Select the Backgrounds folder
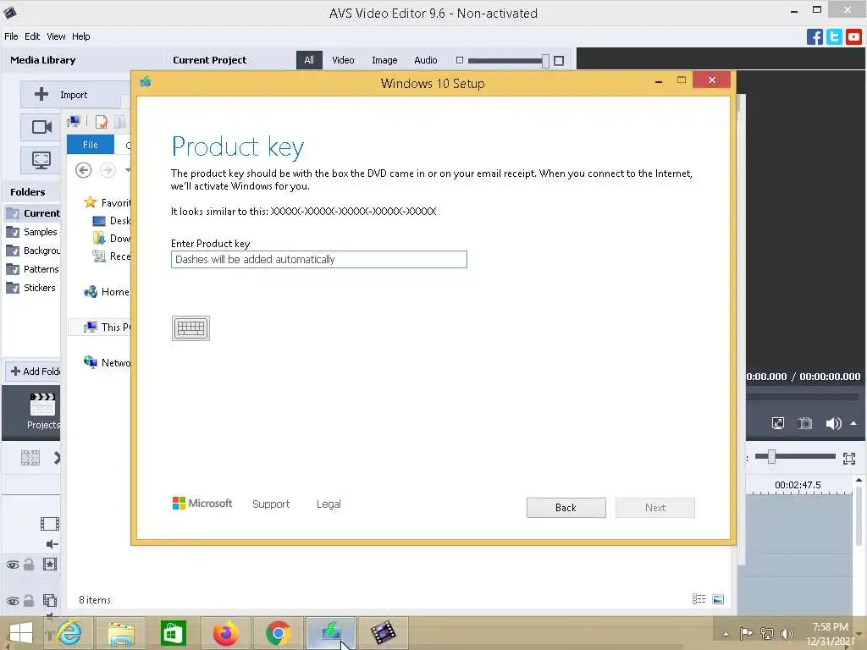 click(32, 251)
